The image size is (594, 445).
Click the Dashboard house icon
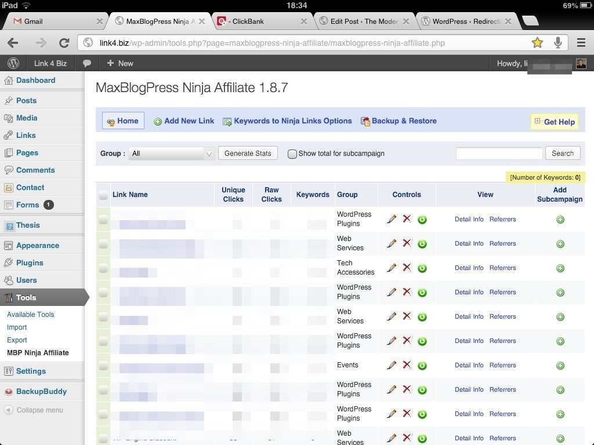tap(8, 80)
